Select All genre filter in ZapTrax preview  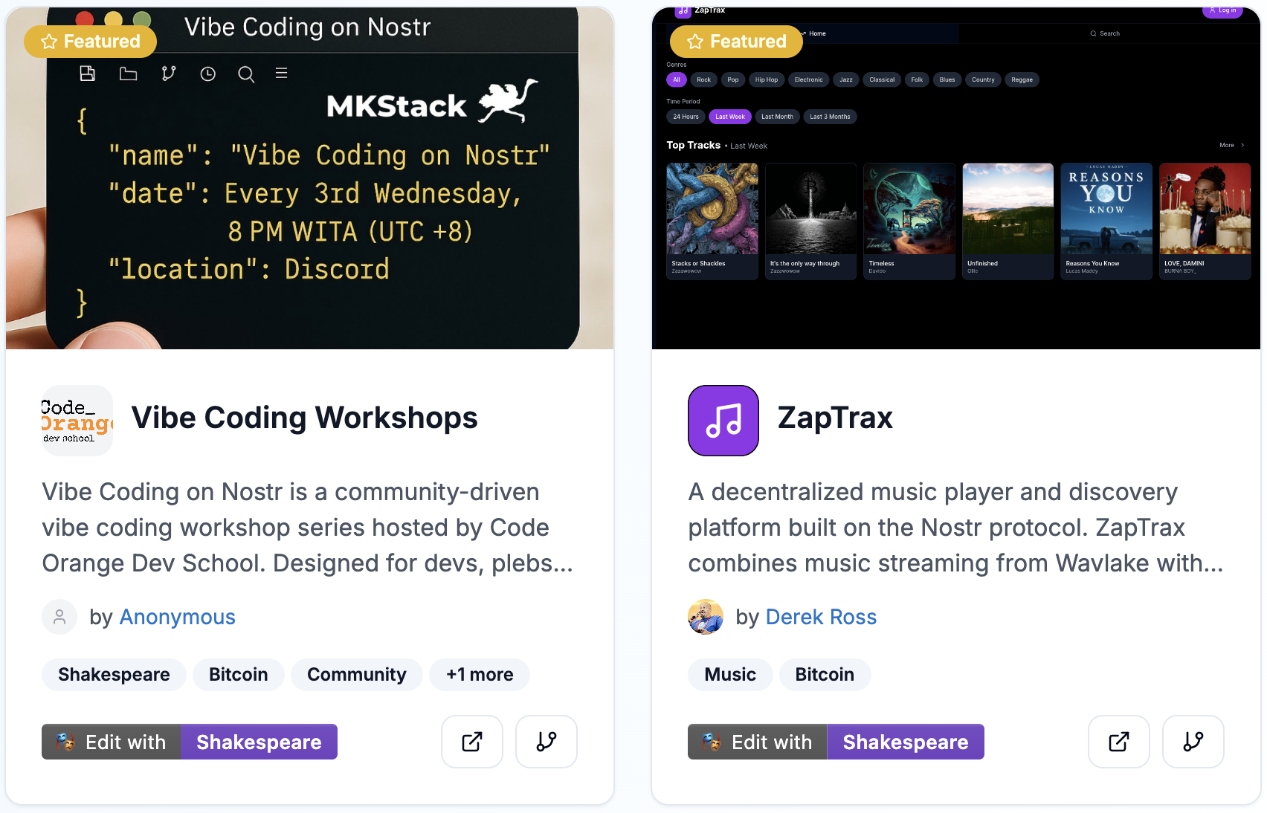677,80
